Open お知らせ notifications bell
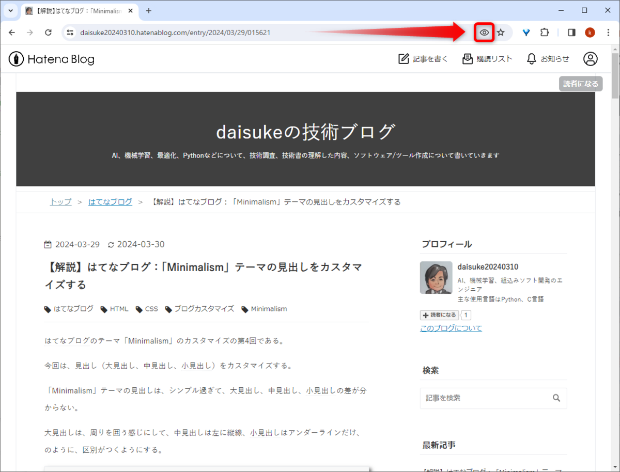 coord(548,59)
